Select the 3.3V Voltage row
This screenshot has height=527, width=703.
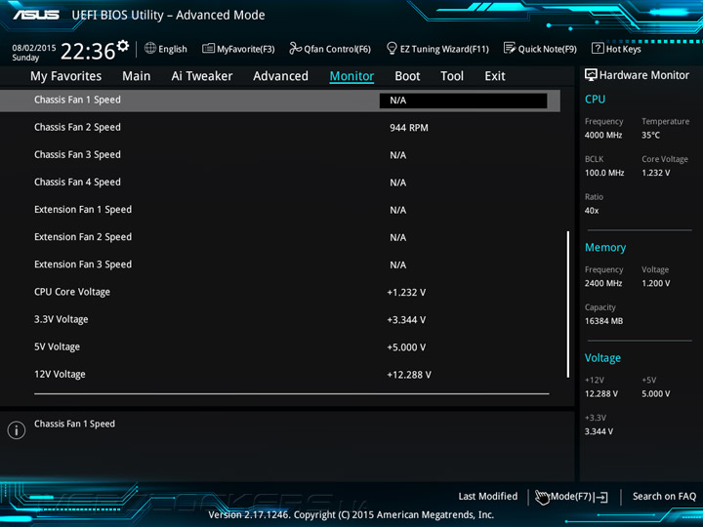280,319
